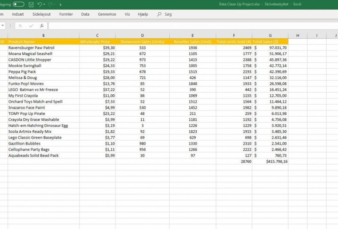Select the Showroom Sales (Units) header cell

[143, 42]
